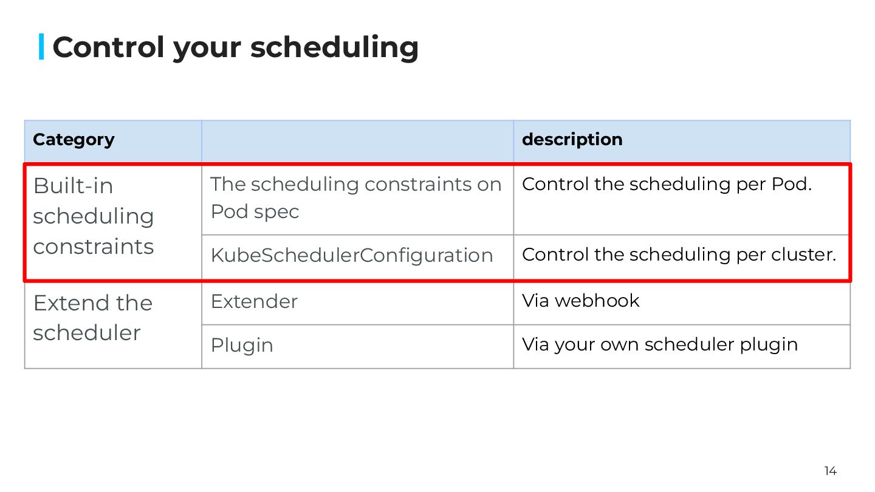Click "Control the scheduling per cluster." description
The width and height of the screenshot is (875, 492).
coord(679,255)
